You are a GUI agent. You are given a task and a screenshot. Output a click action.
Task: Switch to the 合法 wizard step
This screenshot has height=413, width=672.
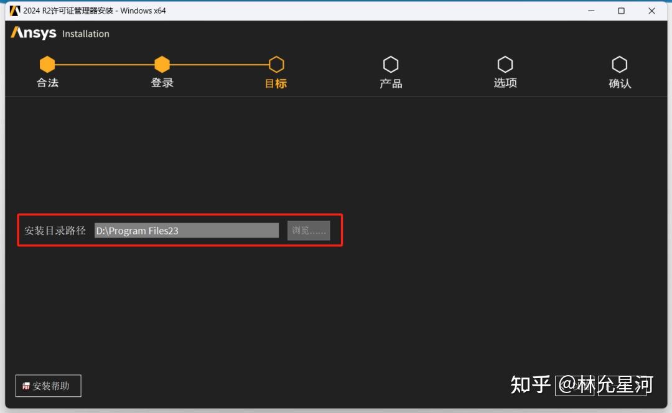[47, 81]
